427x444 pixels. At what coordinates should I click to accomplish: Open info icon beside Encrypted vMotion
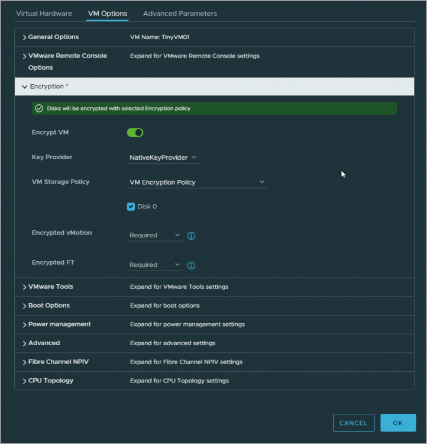191,236
